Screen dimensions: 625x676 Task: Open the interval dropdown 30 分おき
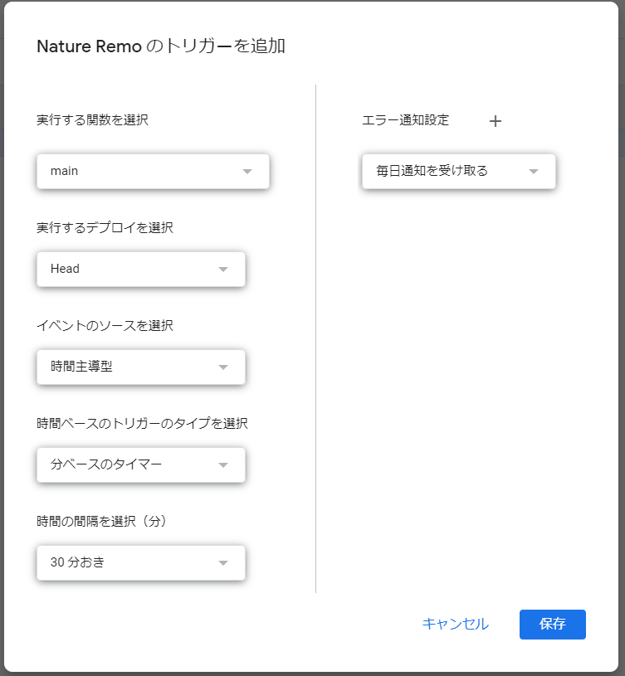click(141, 562)
